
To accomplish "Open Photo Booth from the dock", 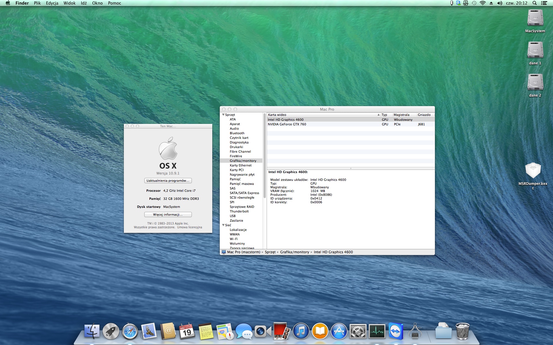I will coord(282,331).
